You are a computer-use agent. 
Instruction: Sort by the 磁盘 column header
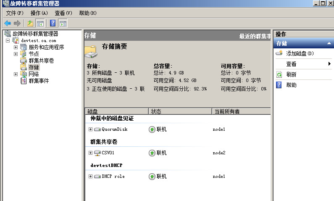(x=116, y=111)
